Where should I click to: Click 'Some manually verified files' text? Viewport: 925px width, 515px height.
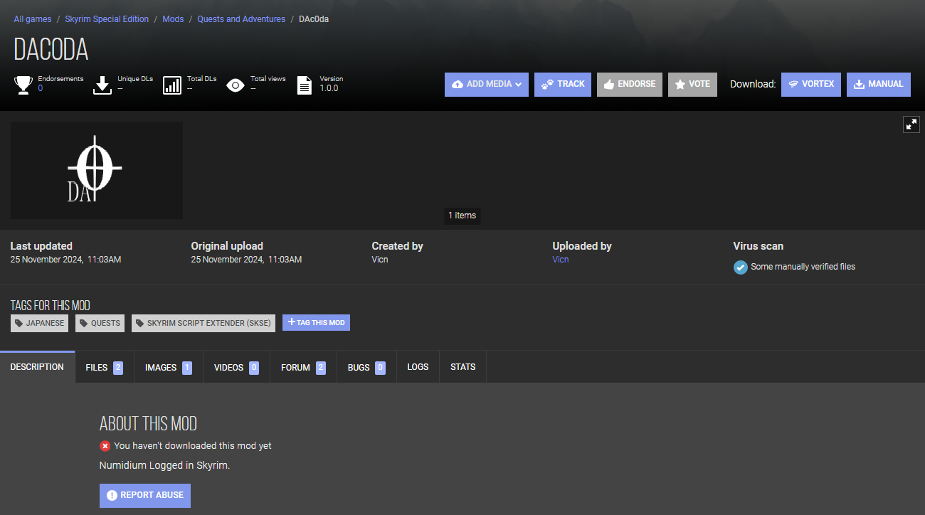coord(803,267)
